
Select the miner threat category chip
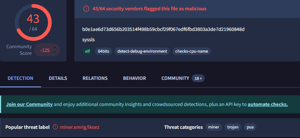coord(214,127)
